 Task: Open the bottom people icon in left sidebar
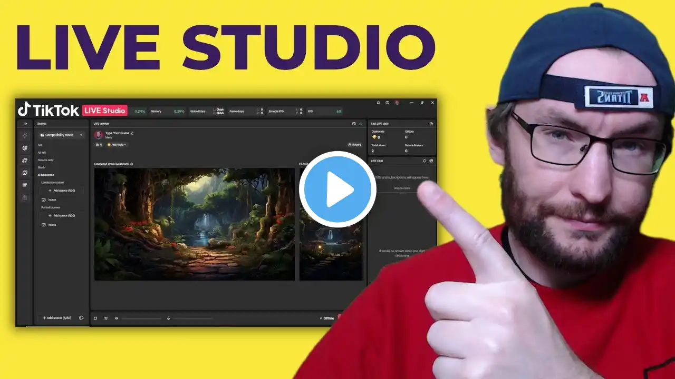25,197
